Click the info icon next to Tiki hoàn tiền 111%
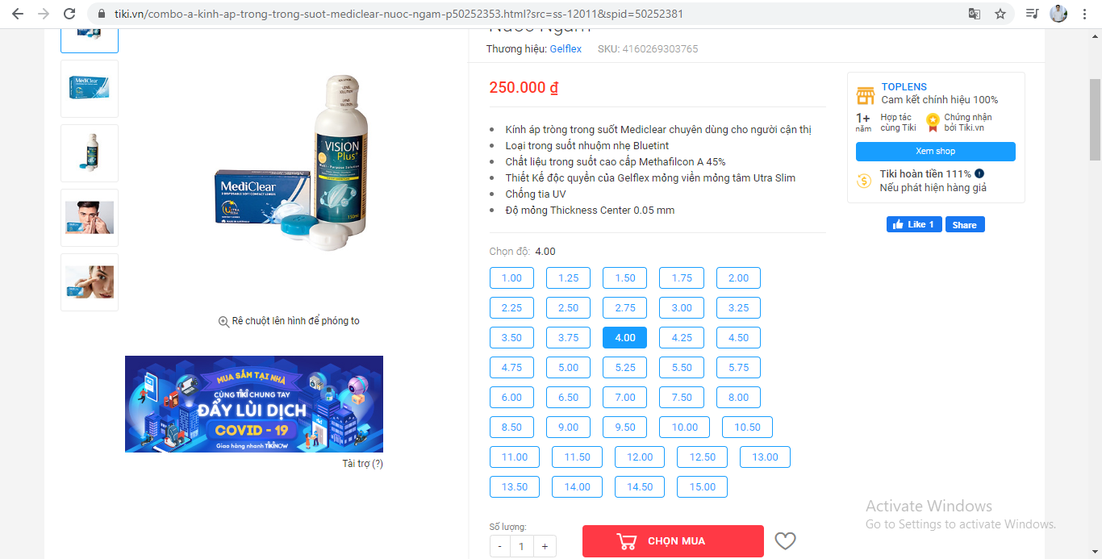This screenshot has width=1102, height=559. pos(979,173)
